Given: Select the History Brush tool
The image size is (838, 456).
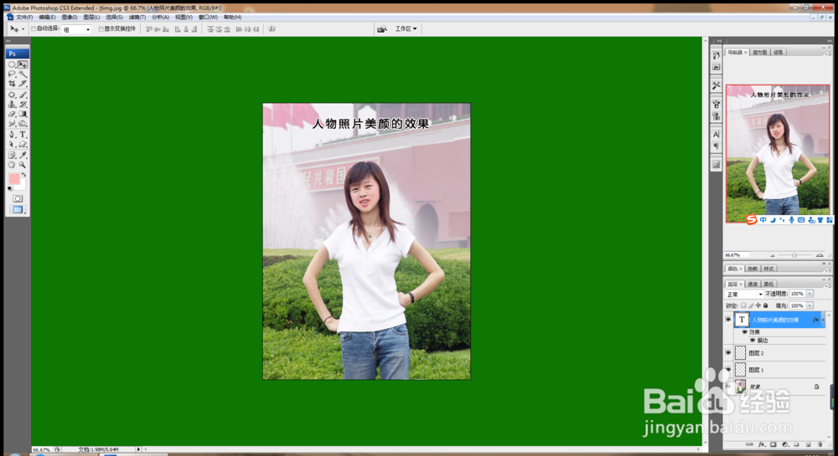Looking at the screenshot, I should click(x=23, y=105).
